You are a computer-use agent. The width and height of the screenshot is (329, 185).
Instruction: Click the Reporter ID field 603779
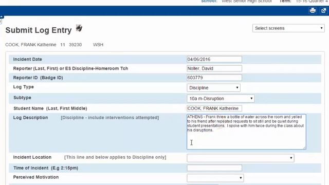click(x=214, y=78)
